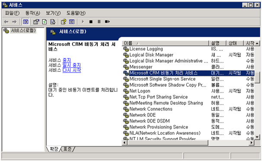Click 시작됨 status of Network Connections
Screen dimensions: 262x161
click(235, 109)
